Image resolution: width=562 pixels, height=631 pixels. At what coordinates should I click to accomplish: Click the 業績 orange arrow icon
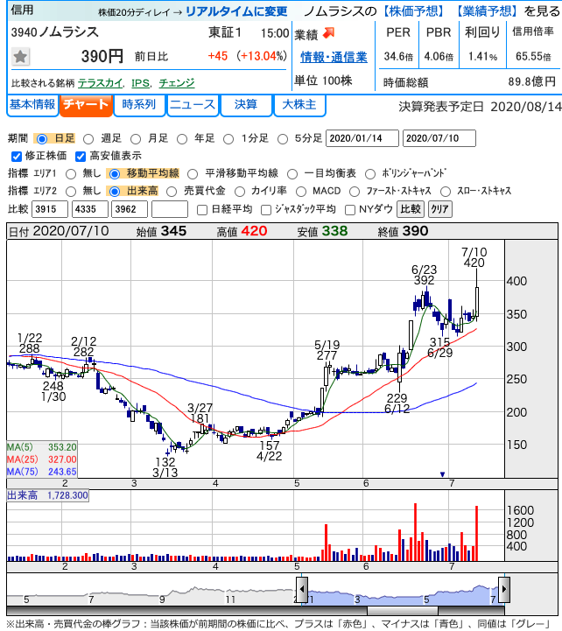tap(329, 33)
